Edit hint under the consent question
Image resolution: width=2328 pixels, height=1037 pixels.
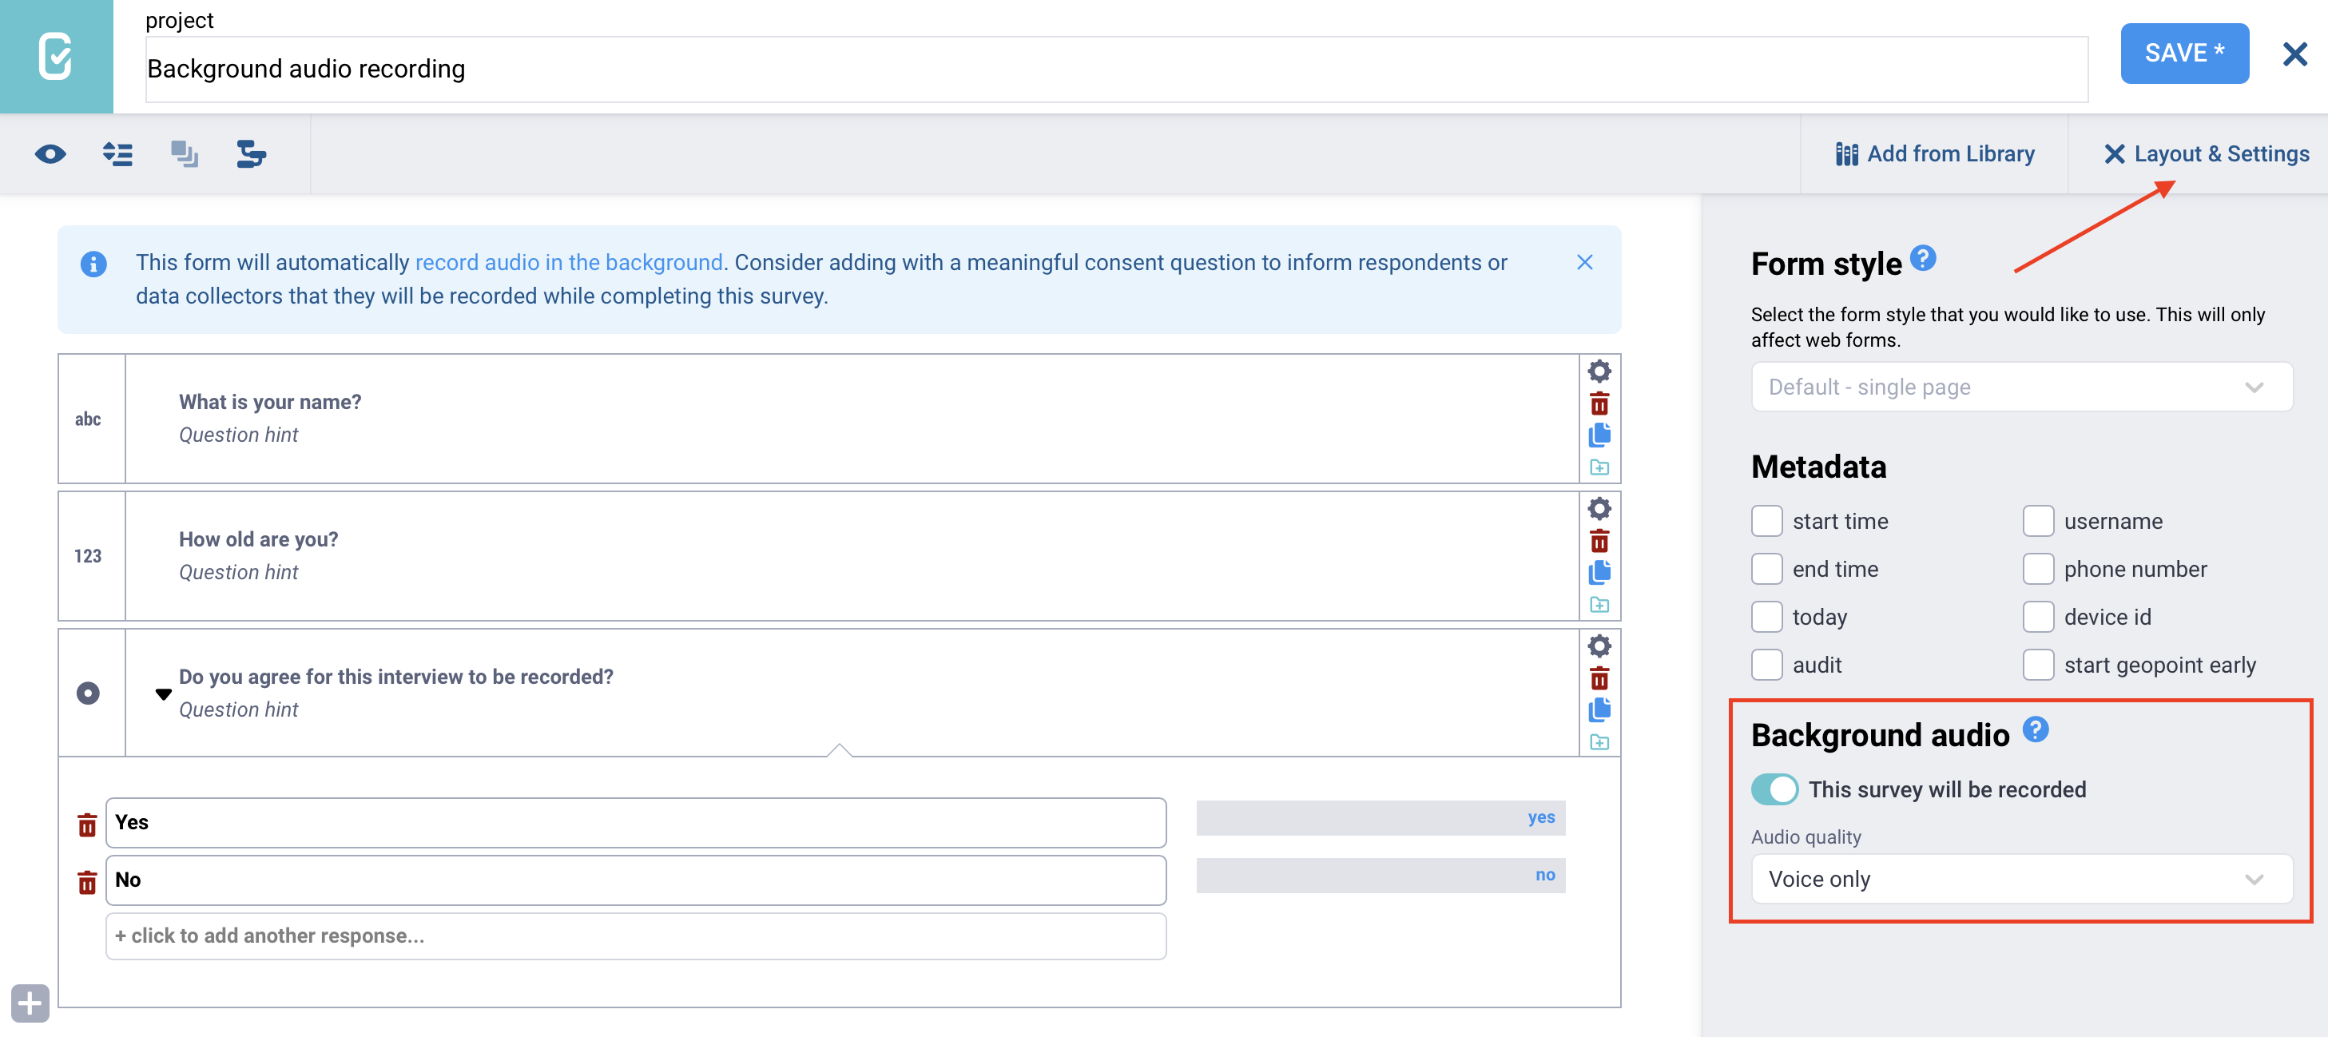[x=238, y=709]
